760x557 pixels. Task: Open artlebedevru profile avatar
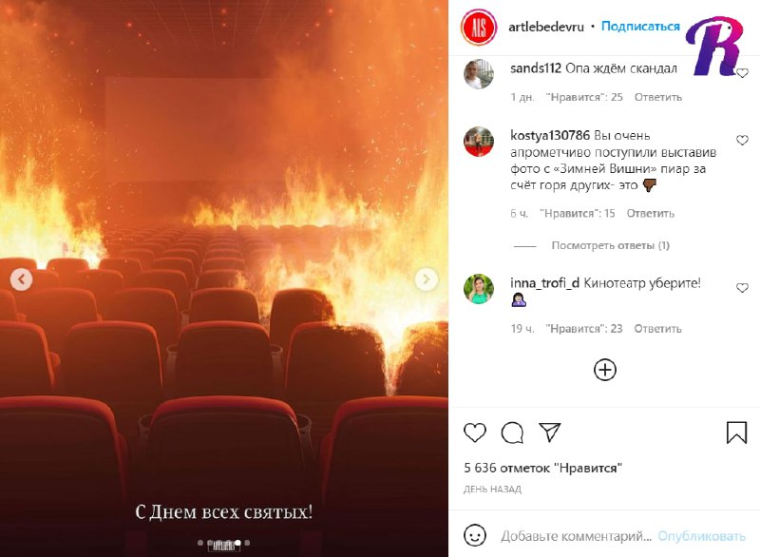(479, 28)
